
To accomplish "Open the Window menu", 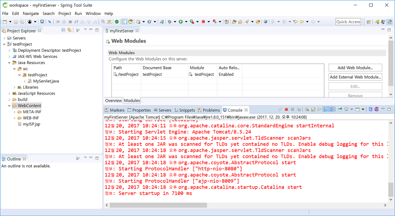I will pyautogui.click(x=93, y=14).
